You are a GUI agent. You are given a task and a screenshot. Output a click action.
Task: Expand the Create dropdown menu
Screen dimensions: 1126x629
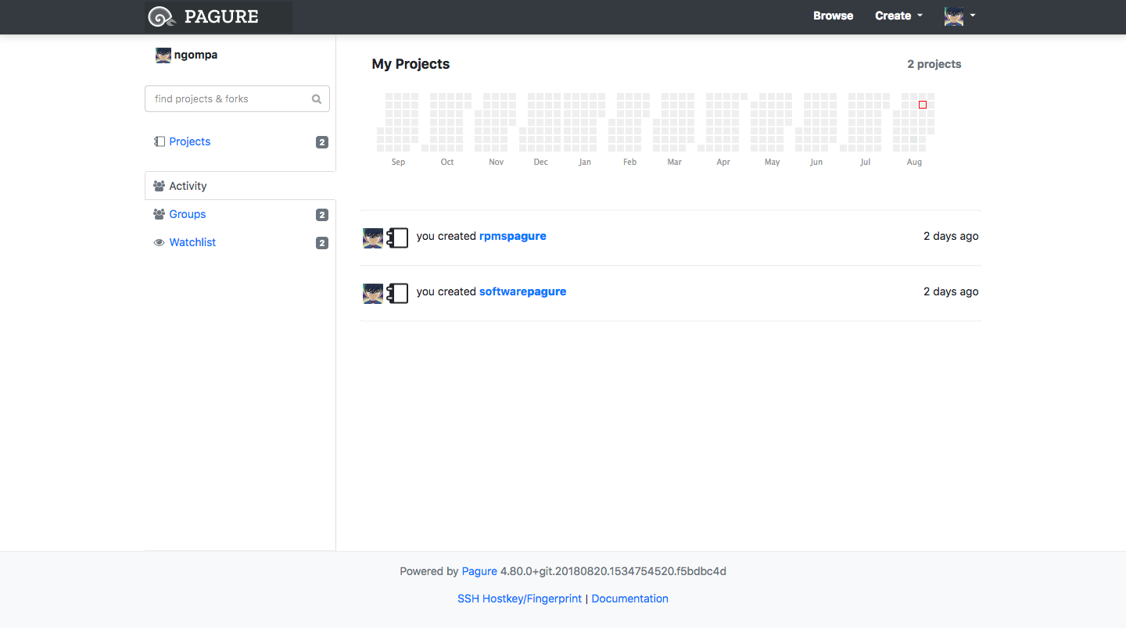click(899, 16)
